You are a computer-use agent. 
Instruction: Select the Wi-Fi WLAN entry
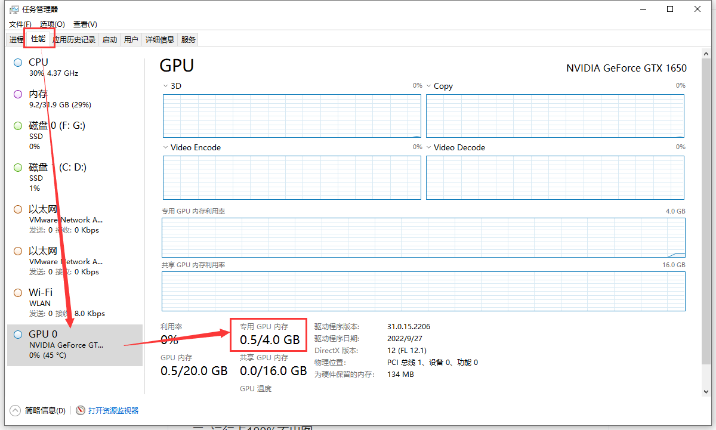[75, 303]
